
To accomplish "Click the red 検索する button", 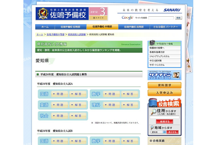I will (164, 122).
